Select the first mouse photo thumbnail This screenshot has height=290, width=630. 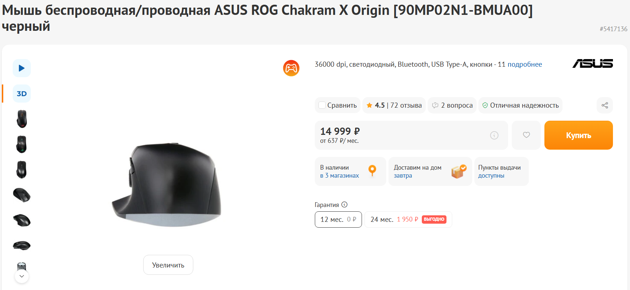tap(22, 119)
